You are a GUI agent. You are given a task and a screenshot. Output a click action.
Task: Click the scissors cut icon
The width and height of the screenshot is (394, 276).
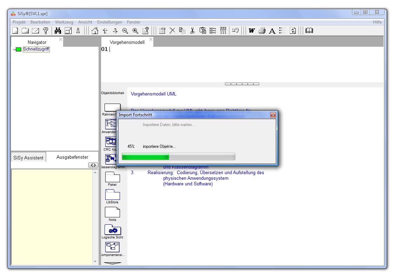192,31
